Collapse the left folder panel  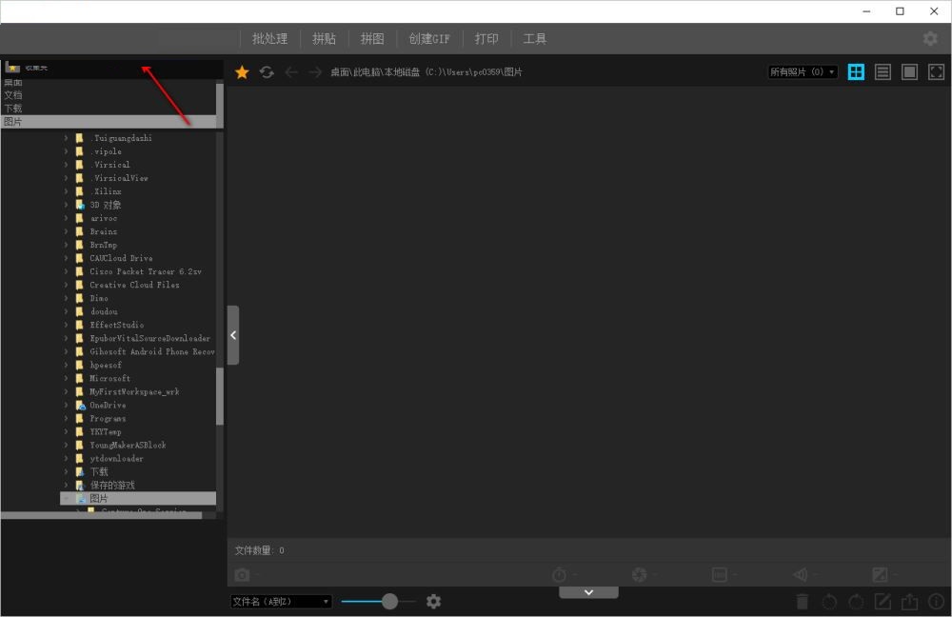pyautogui.click(x=233, y=335)
